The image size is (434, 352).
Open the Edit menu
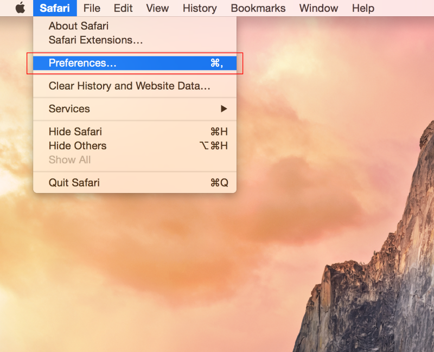[123, 8]
